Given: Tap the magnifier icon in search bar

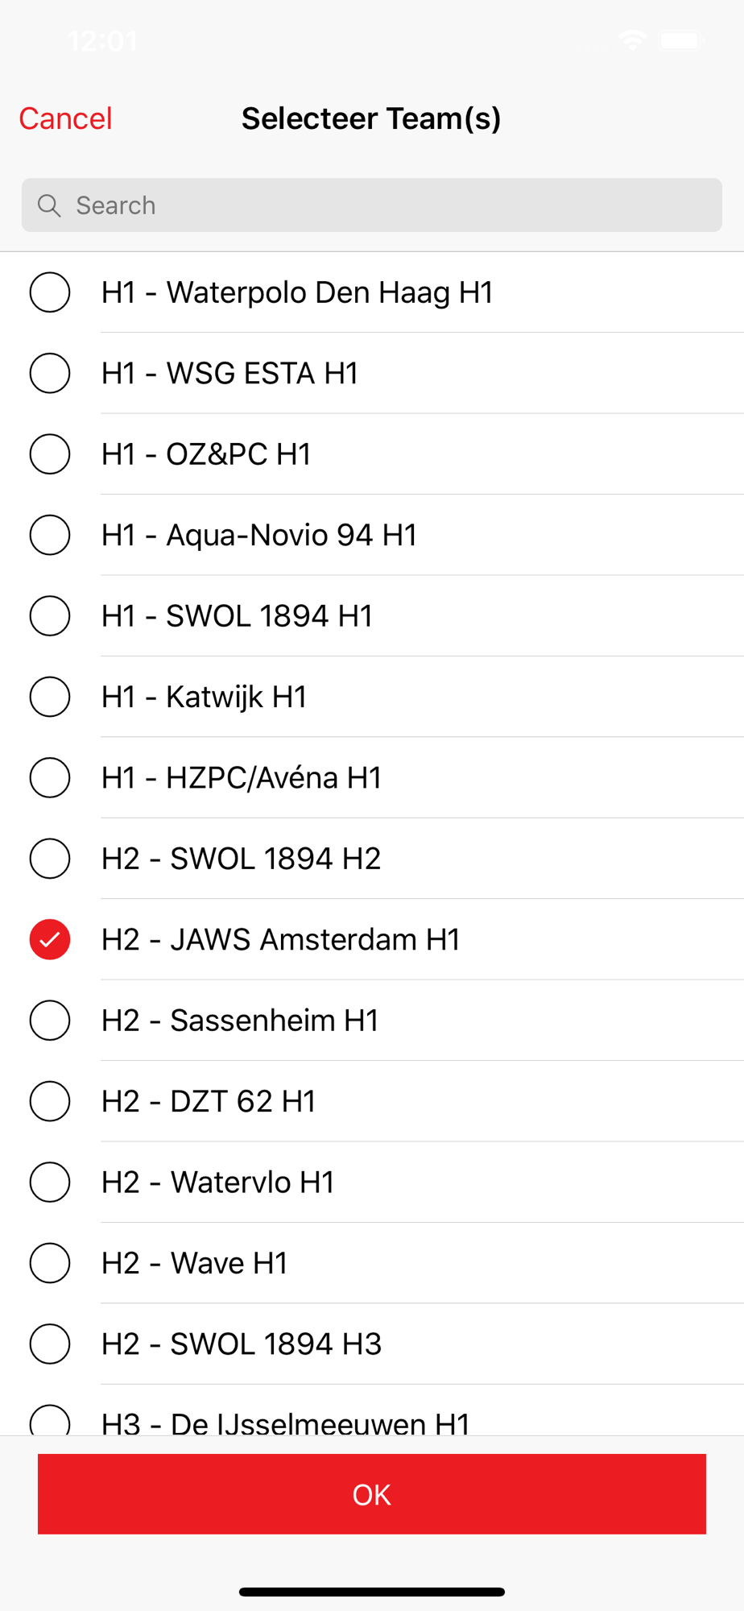Looking at the screenshot, I should 49,205.
